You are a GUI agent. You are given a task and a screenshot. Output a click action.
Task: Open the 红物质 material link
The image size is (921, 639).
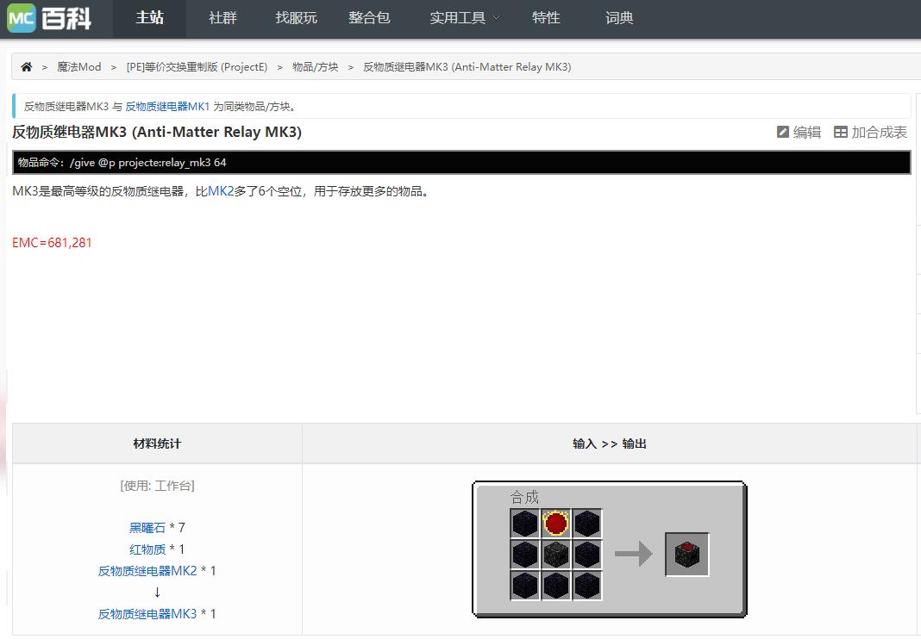point(147,549)
